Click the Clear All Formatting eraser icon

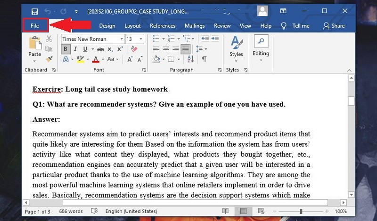click(134, 49)
